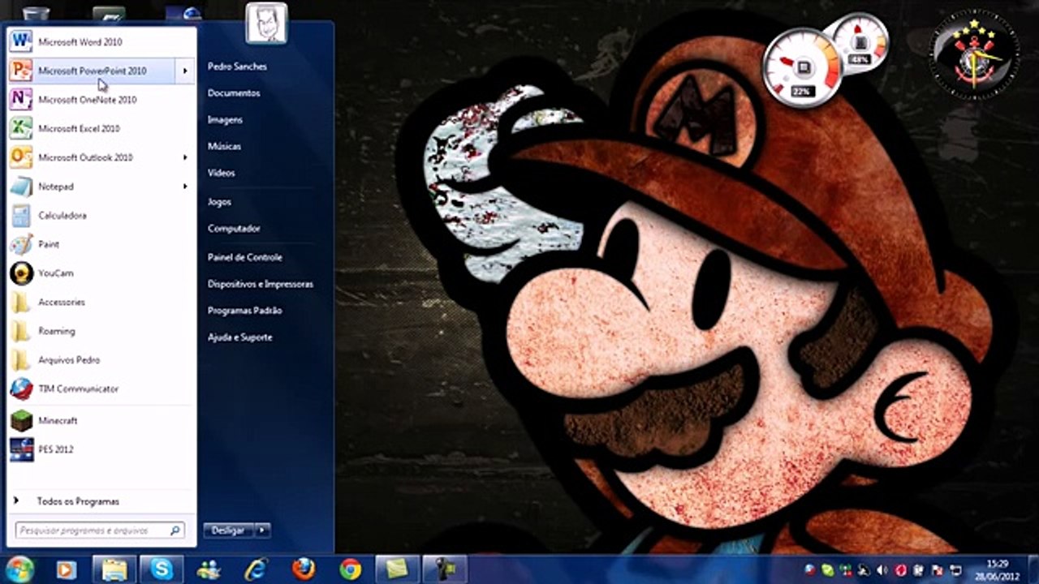Screen dimensions: 1039x584
Task: Open the camcorder app on the taskbar
Action: 446,569
